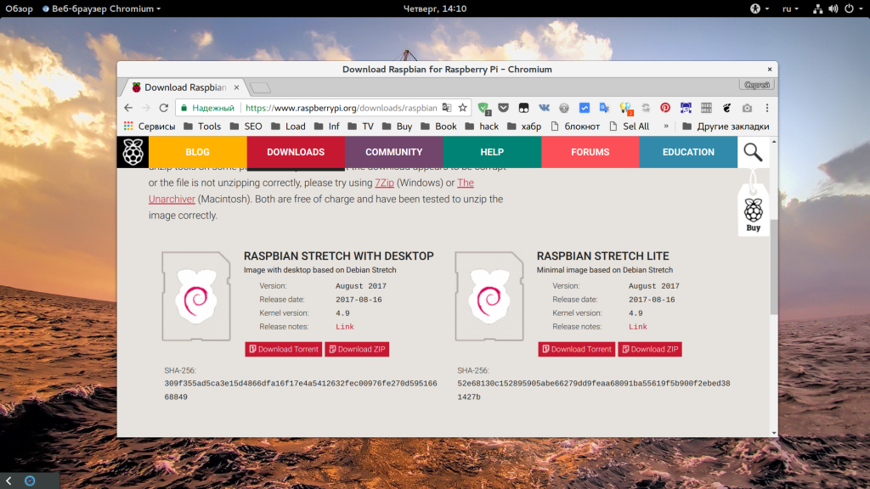The width and height of the screenshot is (870, 489).
Task: Open the Pocket extension icon
Action: point(503,108)
